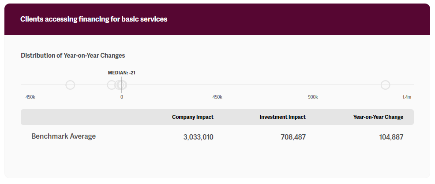The height and width of the screenshot is (184, 435).
Task: Select the Investment Impact column header
Action: click(282, 117)
